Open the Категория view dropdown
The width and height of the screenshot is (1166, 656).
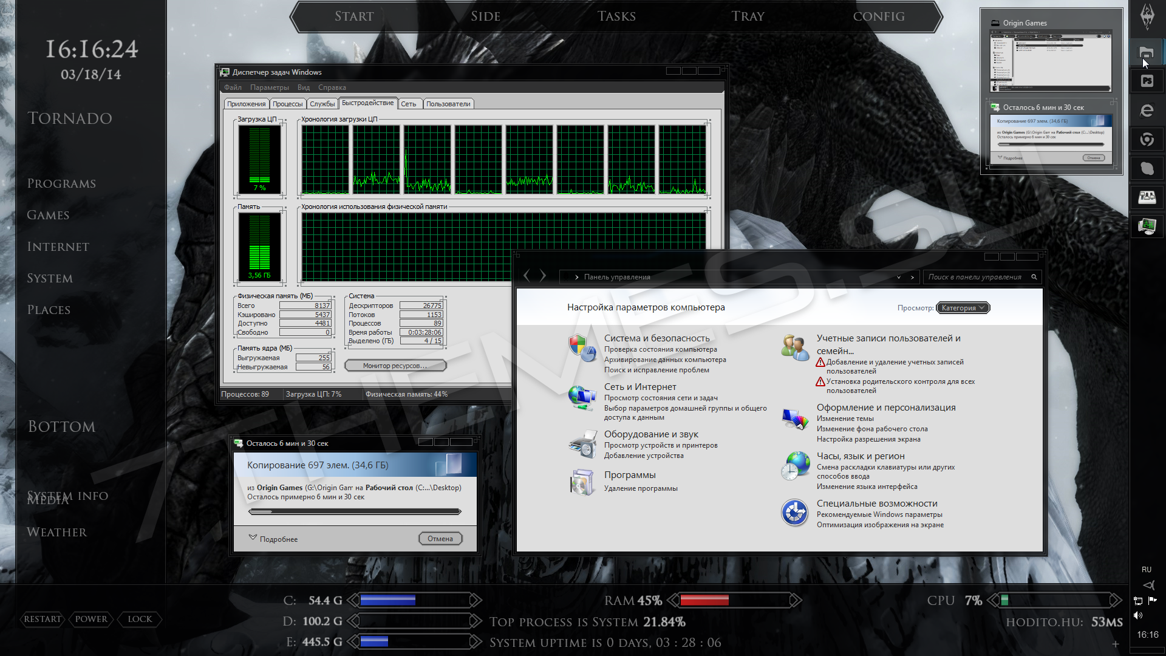click(963, 308)
